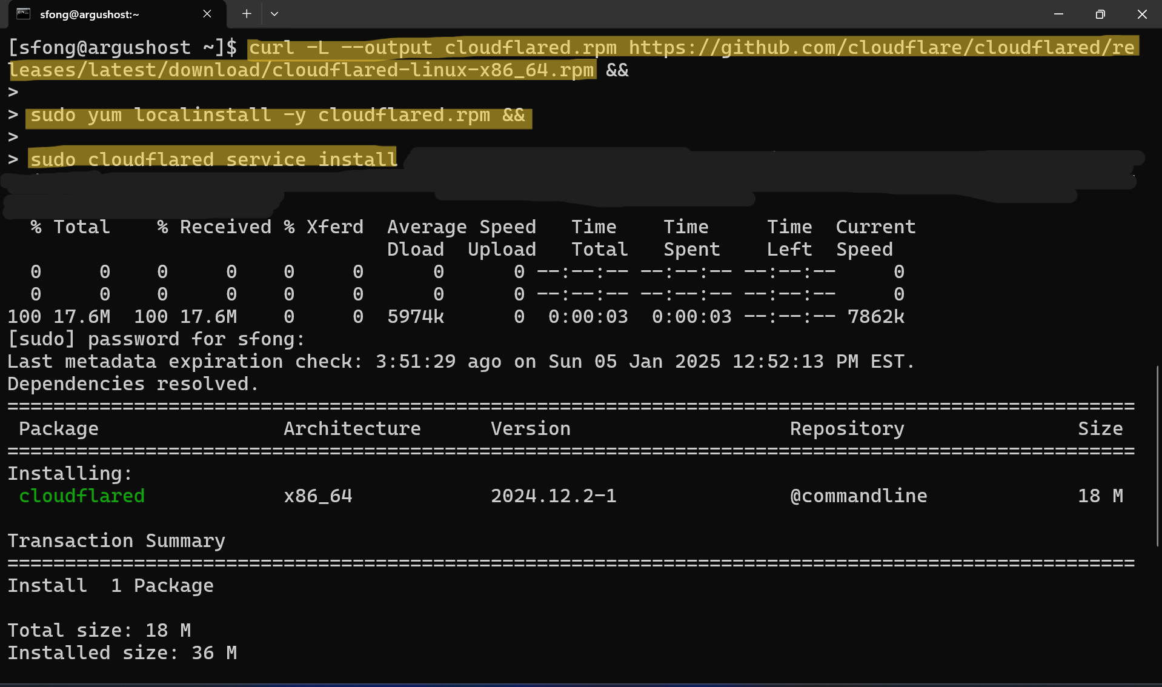The width and height of the screenshot is (1162, 687).
Task: Minimize the terminal window
Action: (x=1058, y=14)
